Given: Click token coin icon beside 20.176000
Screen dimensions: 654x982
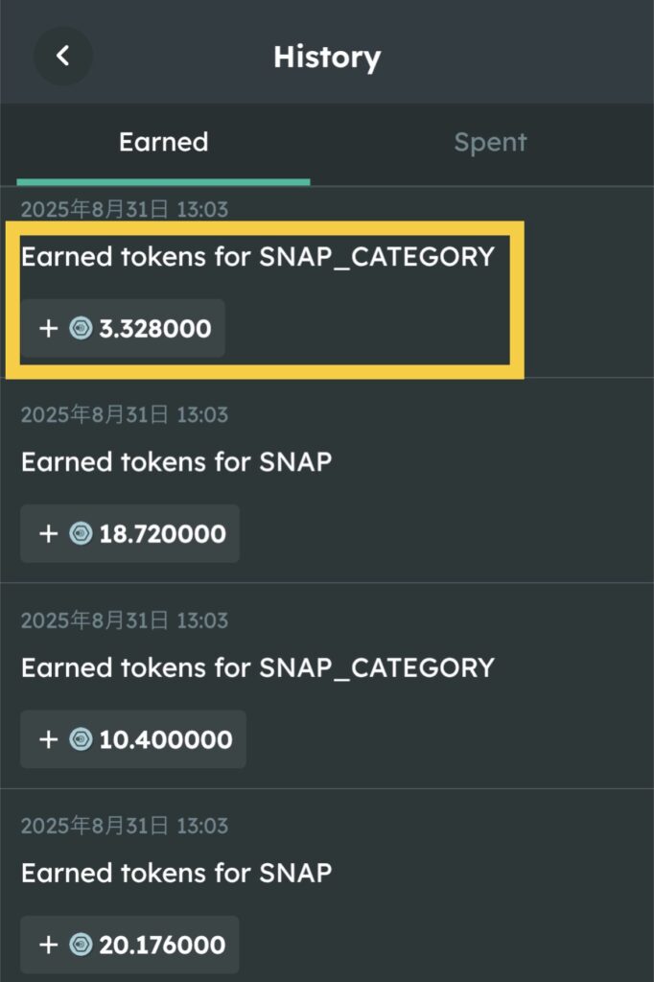Looking at the screenshot, I should coord(81,945).
